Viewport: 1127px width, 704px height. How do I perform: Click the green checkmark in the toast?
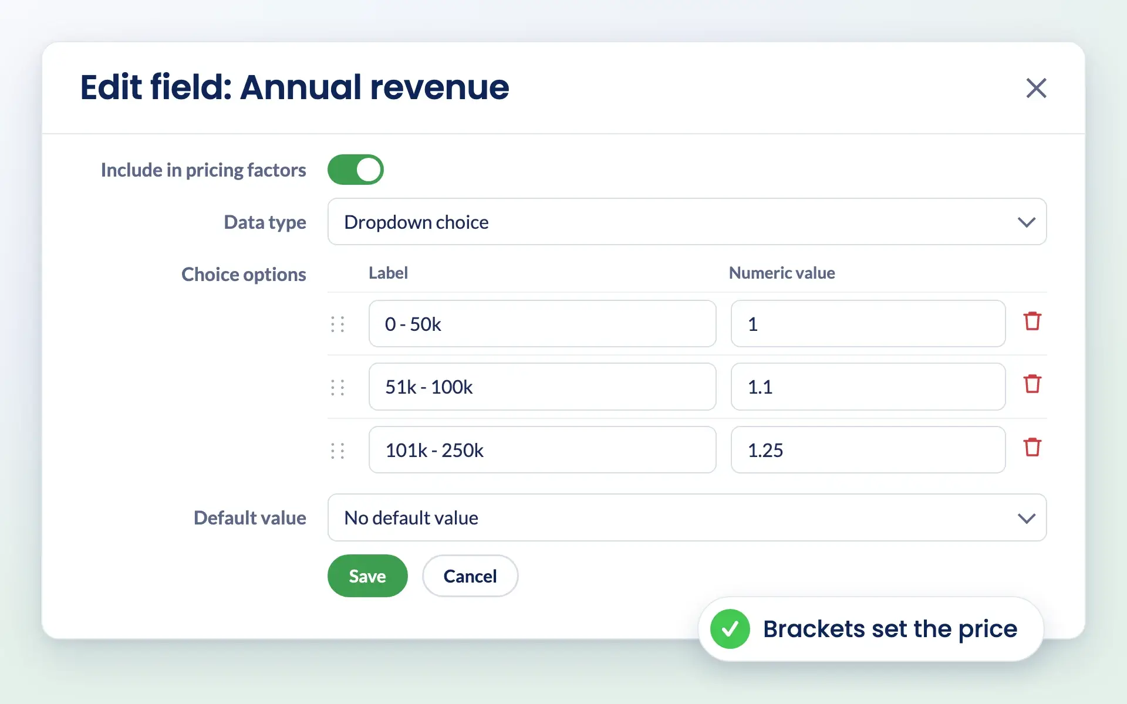(x=730, y=629)
